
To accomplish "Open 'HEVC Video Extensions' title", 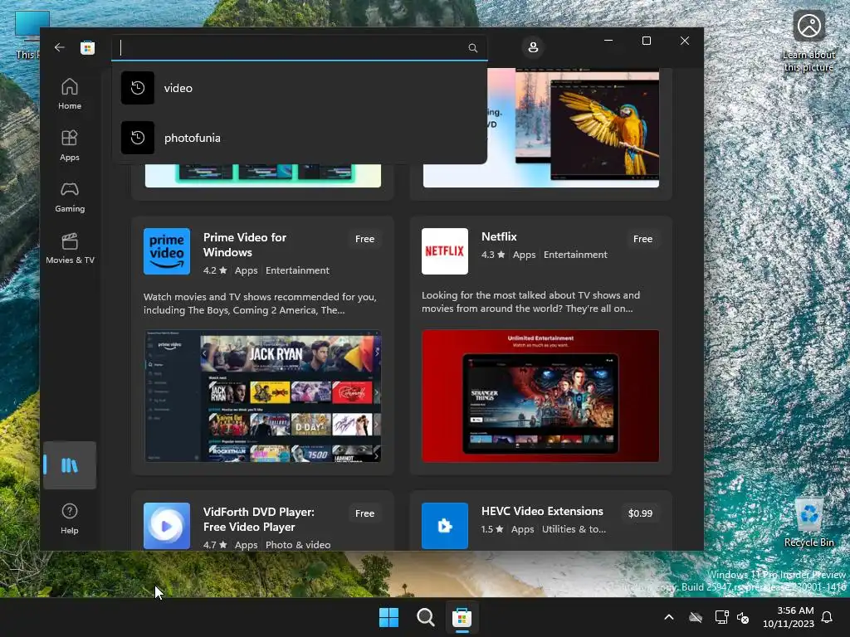I will [x=542, y=511].
